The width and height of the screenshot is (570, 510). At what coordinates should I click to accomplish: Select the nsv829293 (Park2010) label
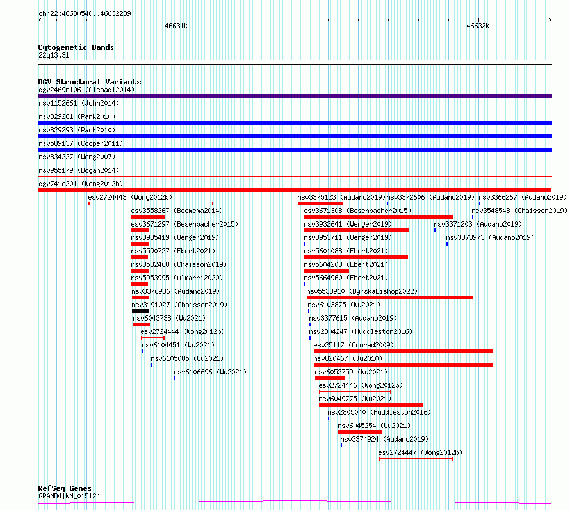point(77,130)
